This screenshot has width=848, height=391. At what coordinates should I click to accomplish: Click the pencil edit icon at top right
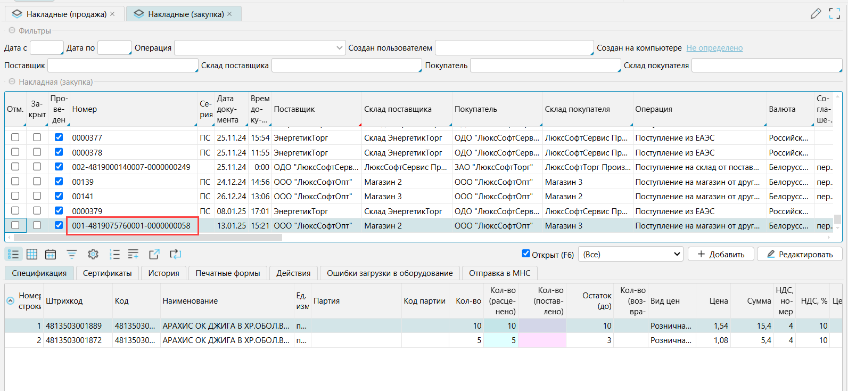pos(816,14)
